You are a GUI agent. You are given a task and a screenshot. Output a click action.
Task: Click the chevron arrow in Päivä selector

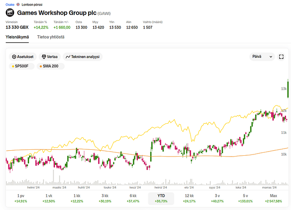click(271, 57)
